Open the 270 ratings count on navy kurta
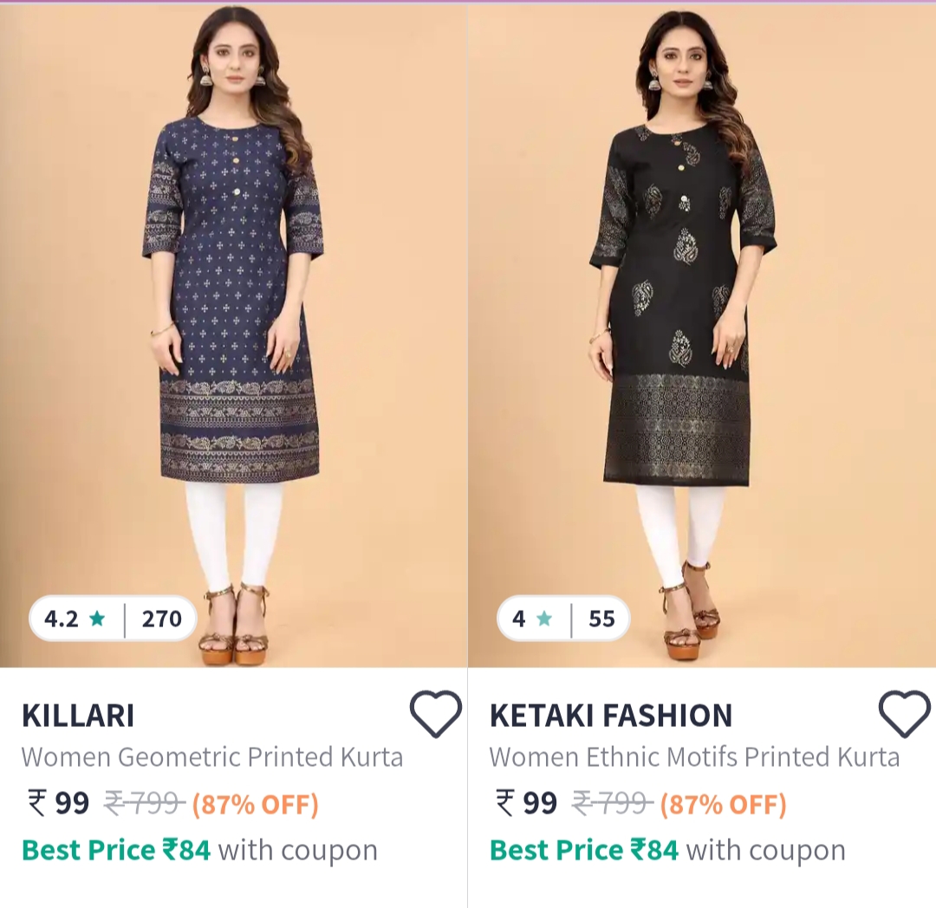Screen dimensions: 936x908 coord(161,619)
